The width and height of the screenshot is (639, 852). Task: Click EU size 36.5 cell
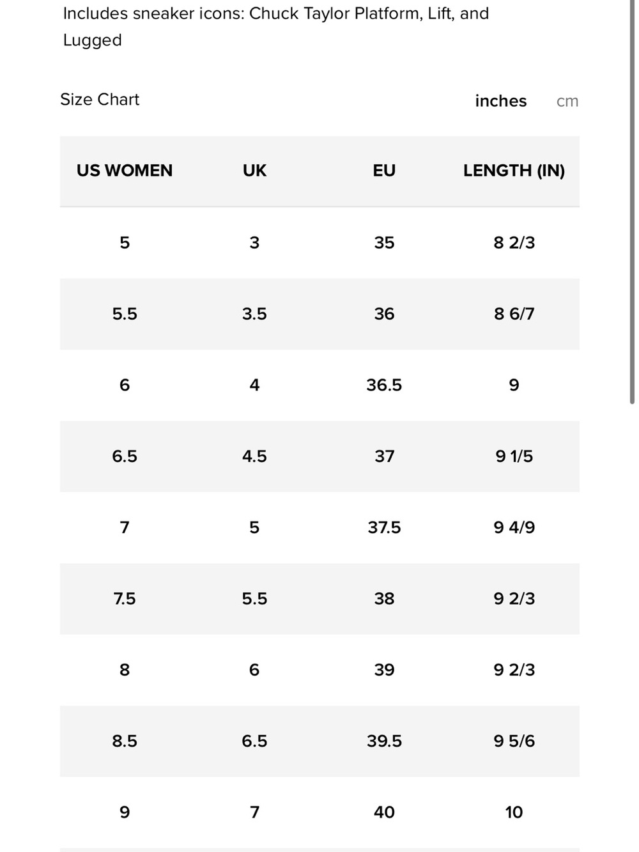[384, 385]
